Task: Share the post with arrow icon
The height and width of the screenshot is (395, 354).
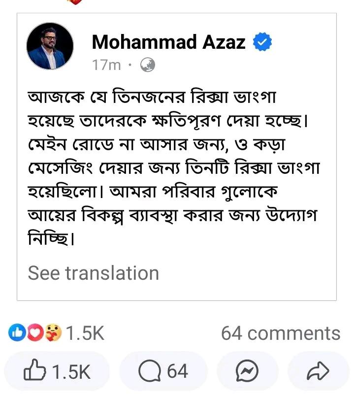Action: pos(318,371)
